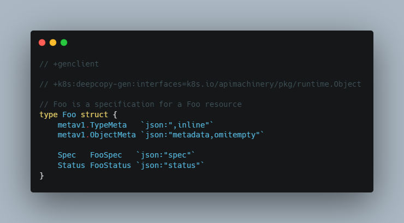Image resolution: width=404 pixels, height=223 pixels.
Task: Click the green maximize dot
Action: click(64, 43)
